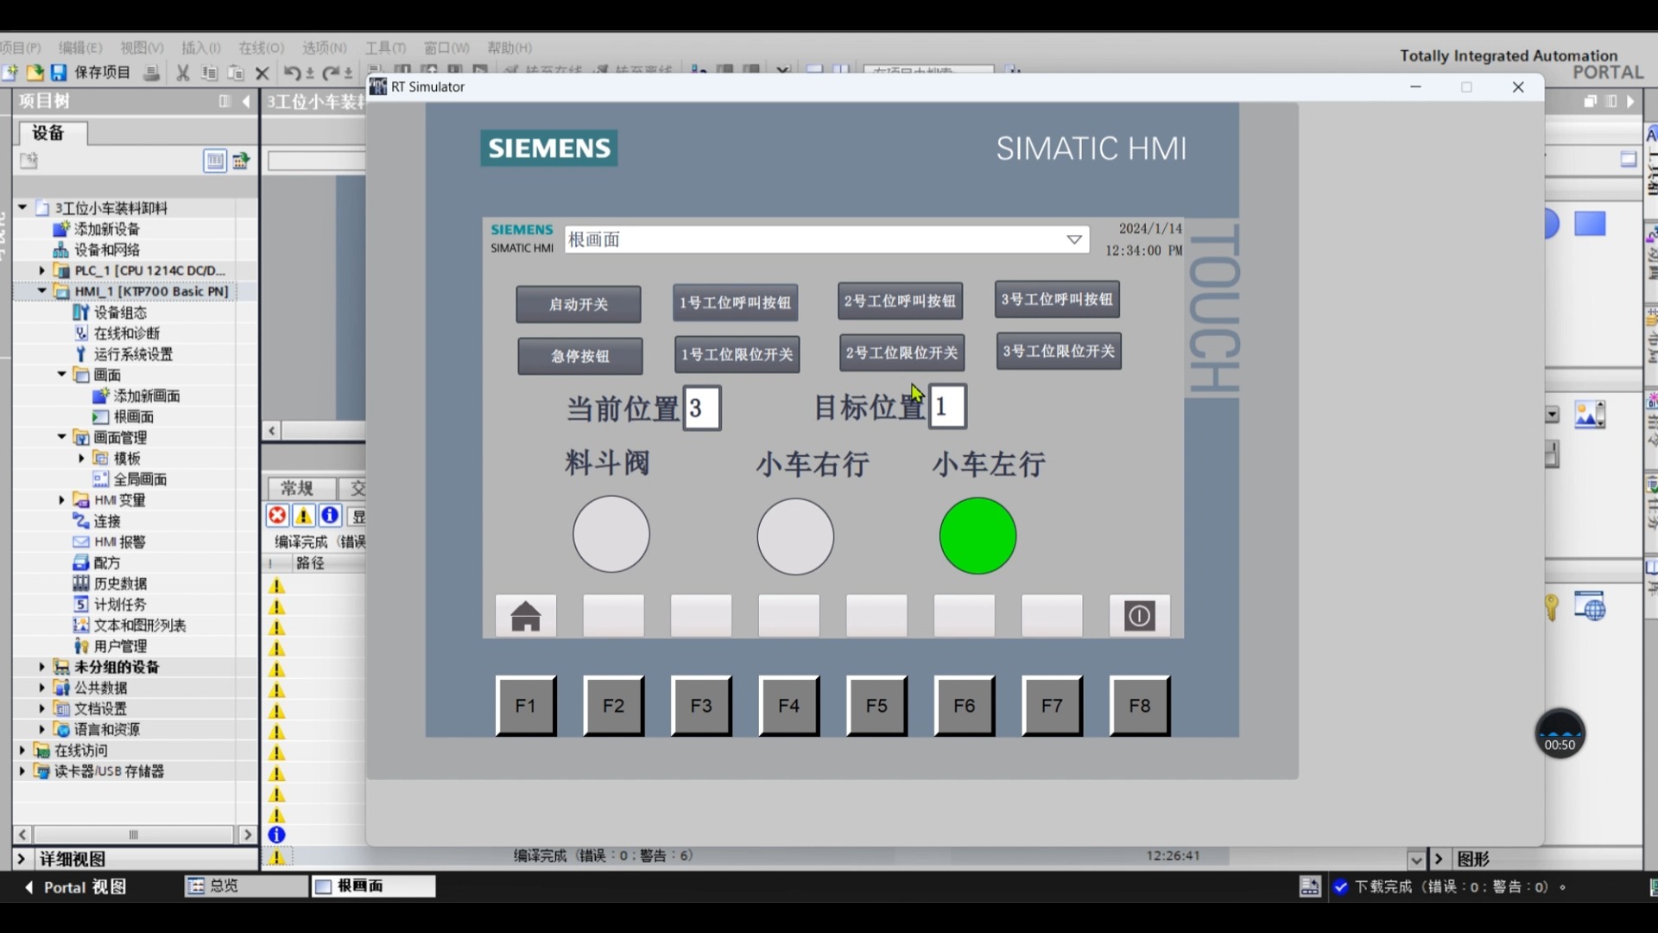Click the save project disk icon
Screen dimensions: 1658x933
click(x=59, y=73)
